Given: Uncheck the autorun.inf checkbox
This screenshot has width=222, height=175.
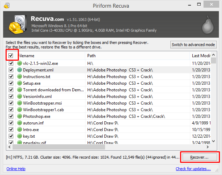Looking at the screenshot, I should point(11,123).
